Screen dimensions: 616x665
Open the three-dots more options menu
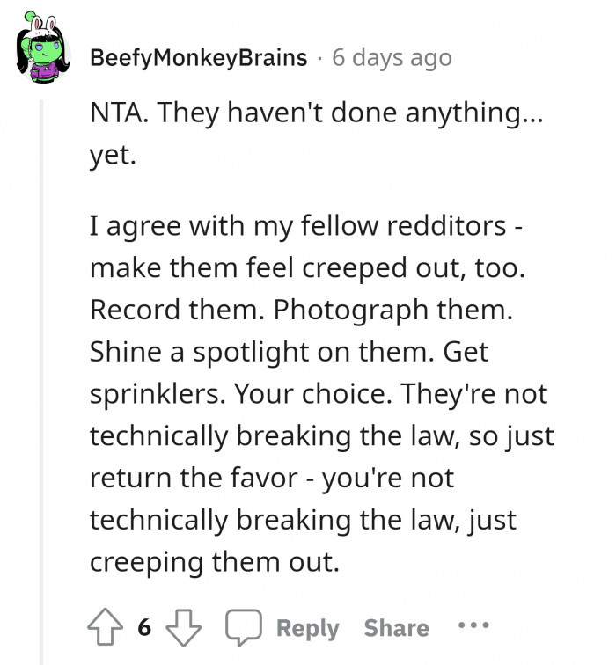(472, 628)
